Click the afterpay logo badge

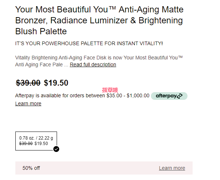(169, 96)
